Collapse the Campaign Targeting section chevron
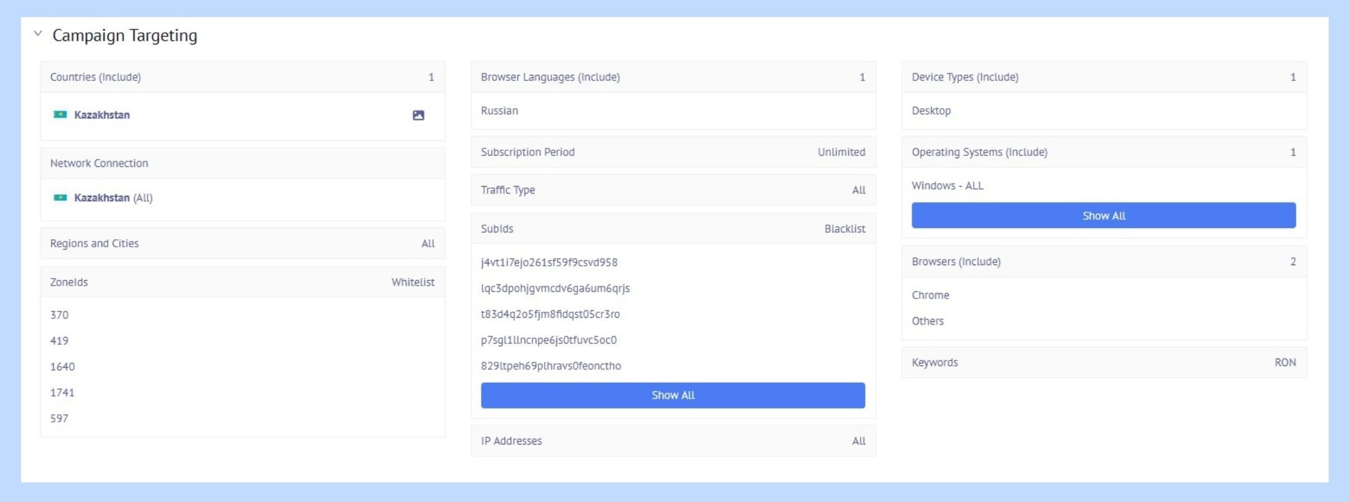 (x=38, y=34)
